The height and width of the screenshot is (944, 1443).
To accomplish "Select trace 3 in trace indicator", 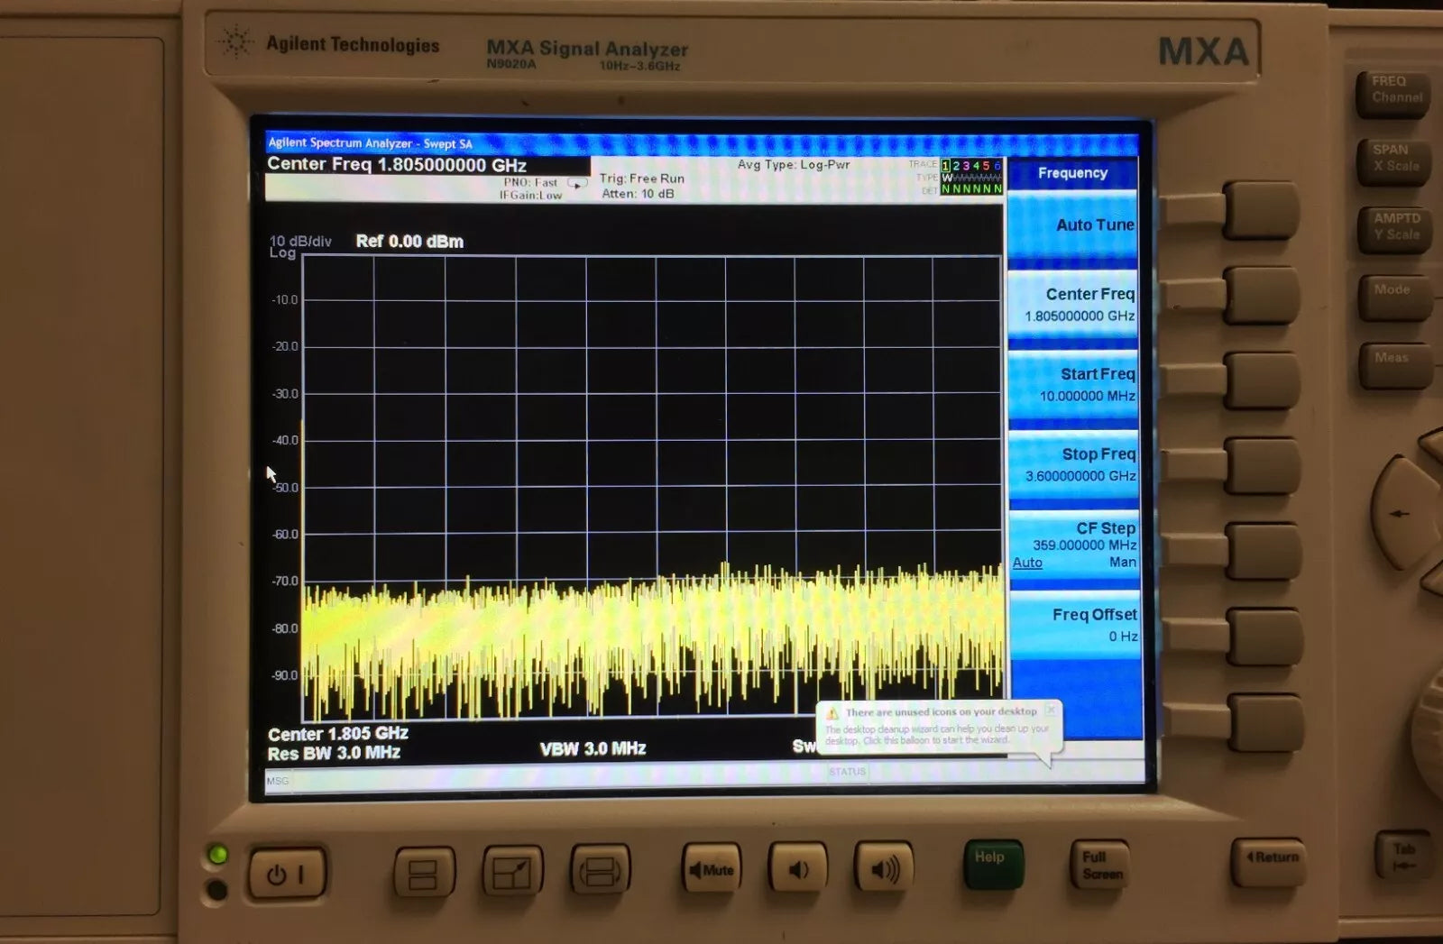I will pyautogui.click(x=966, y=166).
